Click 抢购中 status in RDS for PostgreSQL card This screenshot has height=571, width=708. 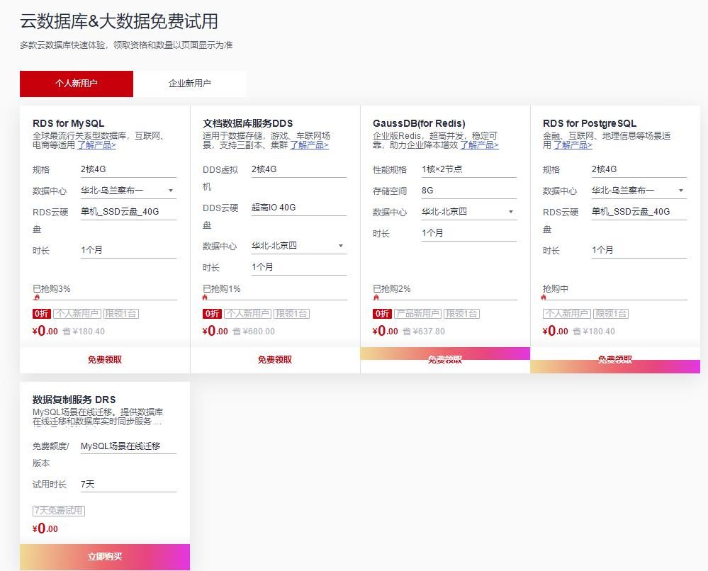tap(556, 289)
